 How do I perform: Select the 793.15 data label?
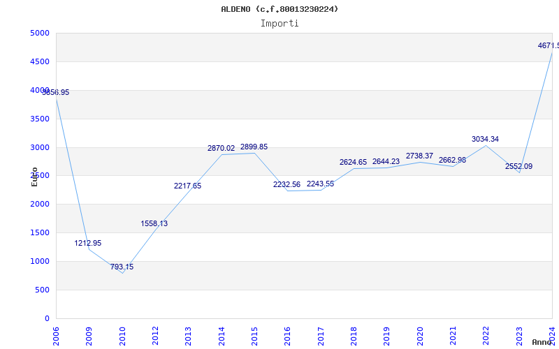point(122,267)
